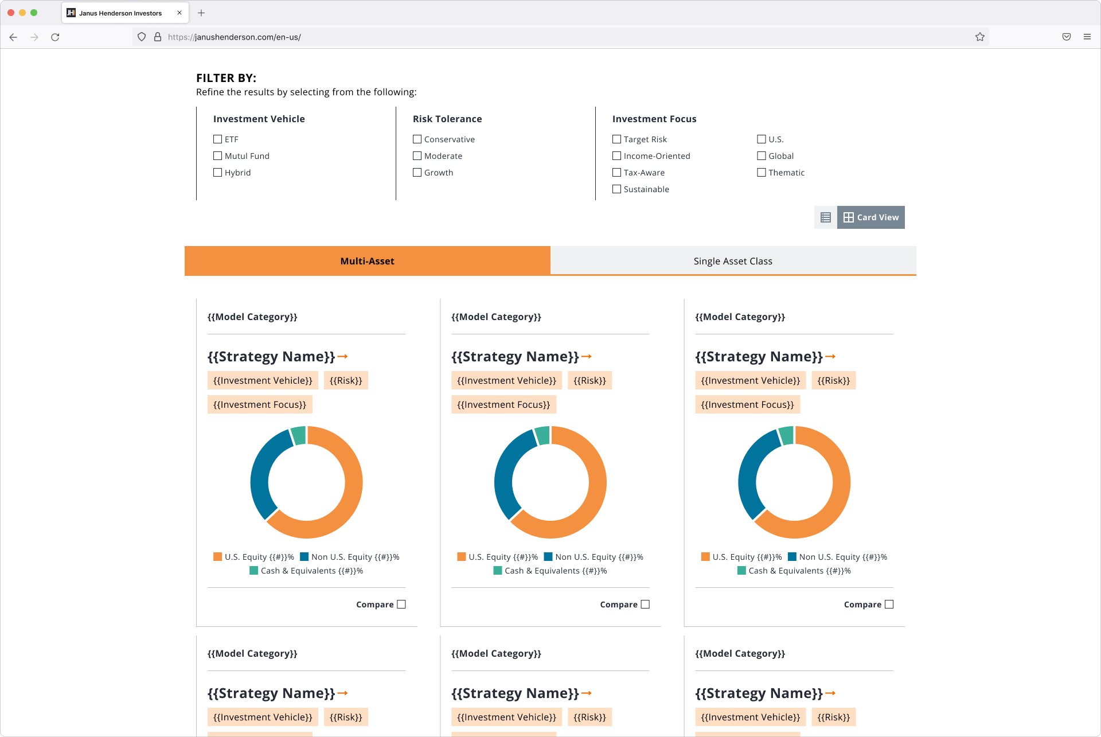The height and width of the screenshot is (737, 1101).
Task: Toggle Compare checkbox on first card
Action: tap(401, 605)
